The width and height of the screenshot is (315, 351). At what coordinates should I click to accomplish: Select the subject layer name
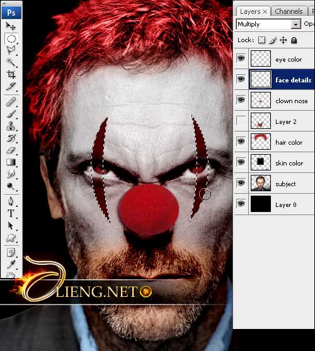(x=285, y=184)
